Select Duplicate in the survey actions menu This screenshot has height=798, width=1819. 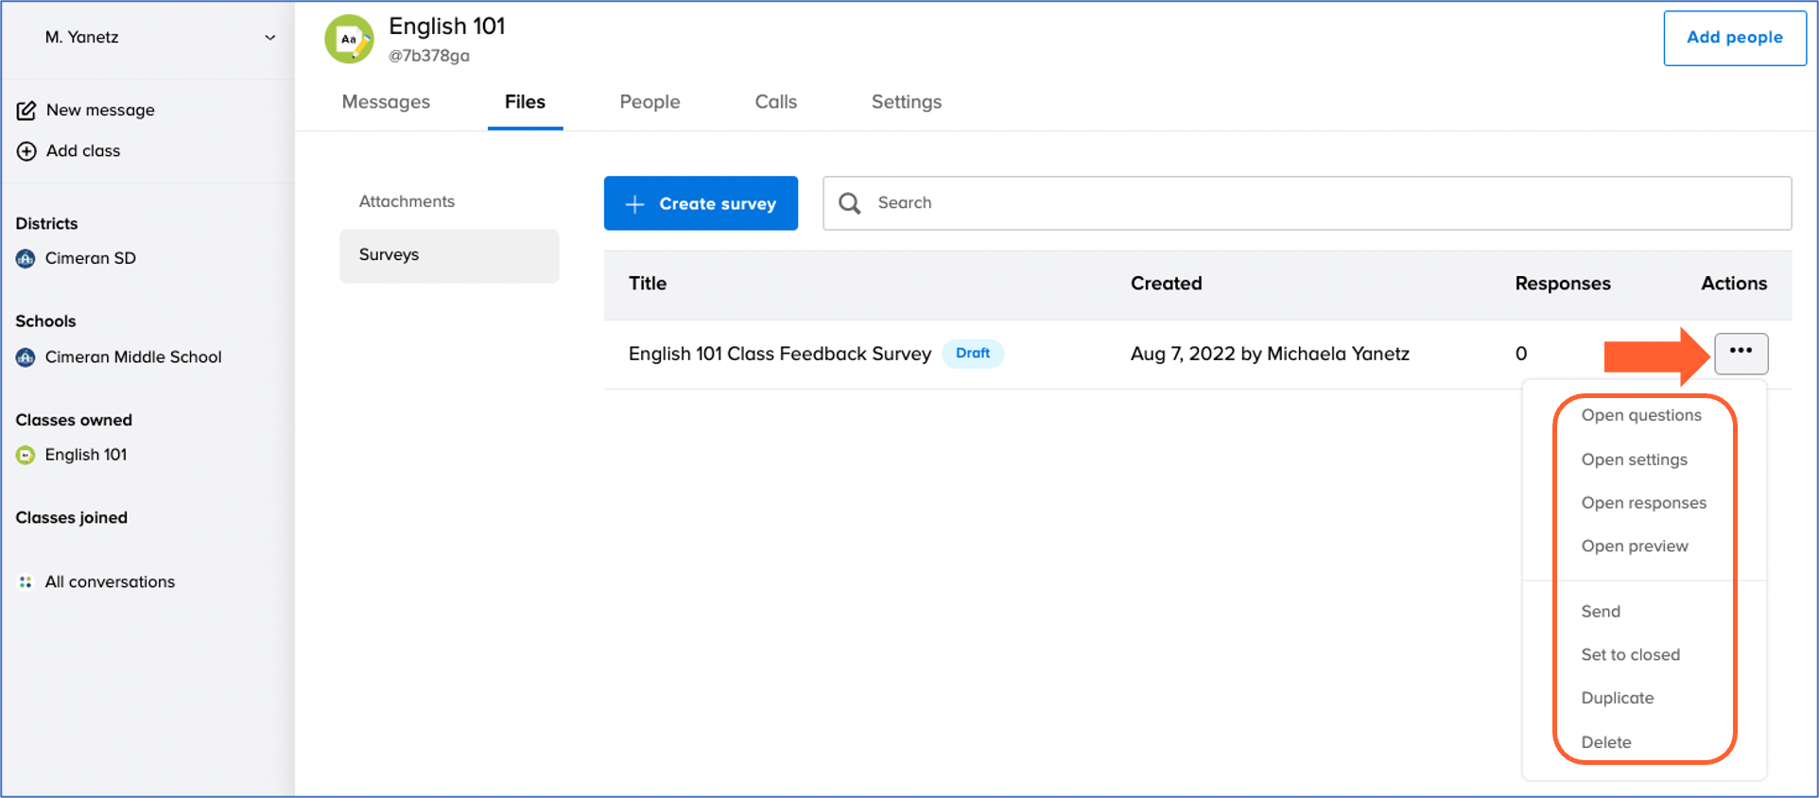pos(1617,698)
